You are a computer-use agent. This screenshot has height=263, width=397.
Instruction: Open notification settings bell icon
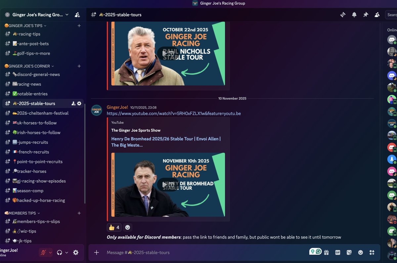click(354, 15)
